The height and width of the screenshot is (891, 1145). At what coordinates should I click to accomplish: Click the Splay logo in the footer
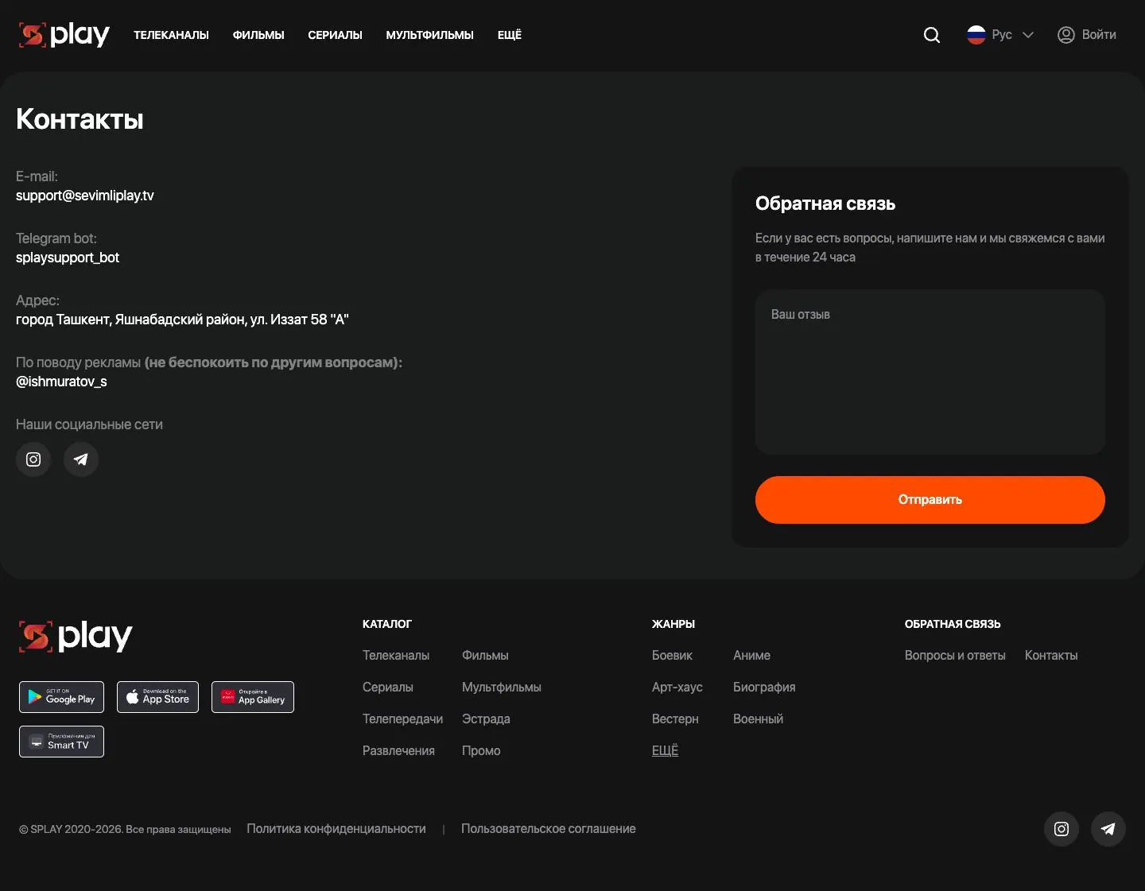pos(76,636)
